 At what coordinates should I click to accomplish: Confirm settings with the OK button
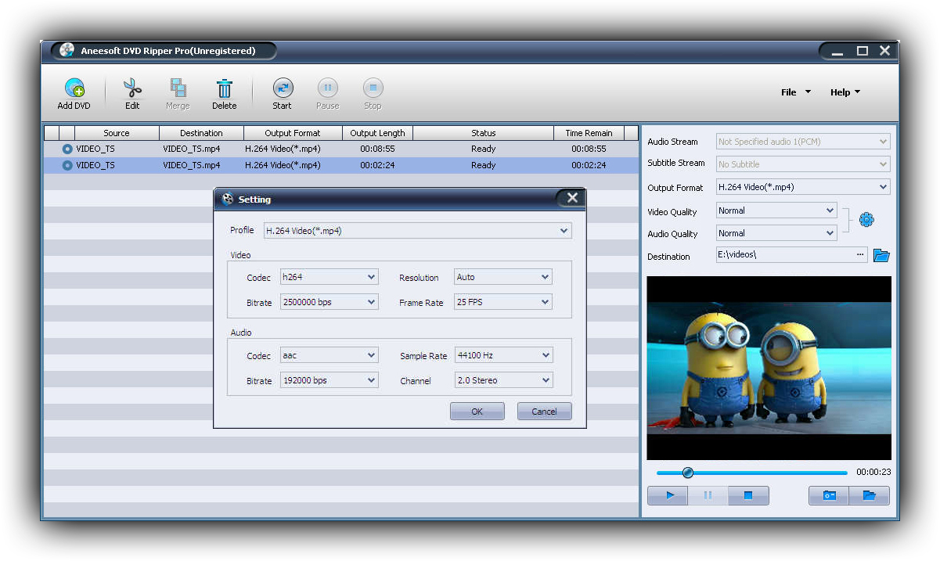click(477, 412)
